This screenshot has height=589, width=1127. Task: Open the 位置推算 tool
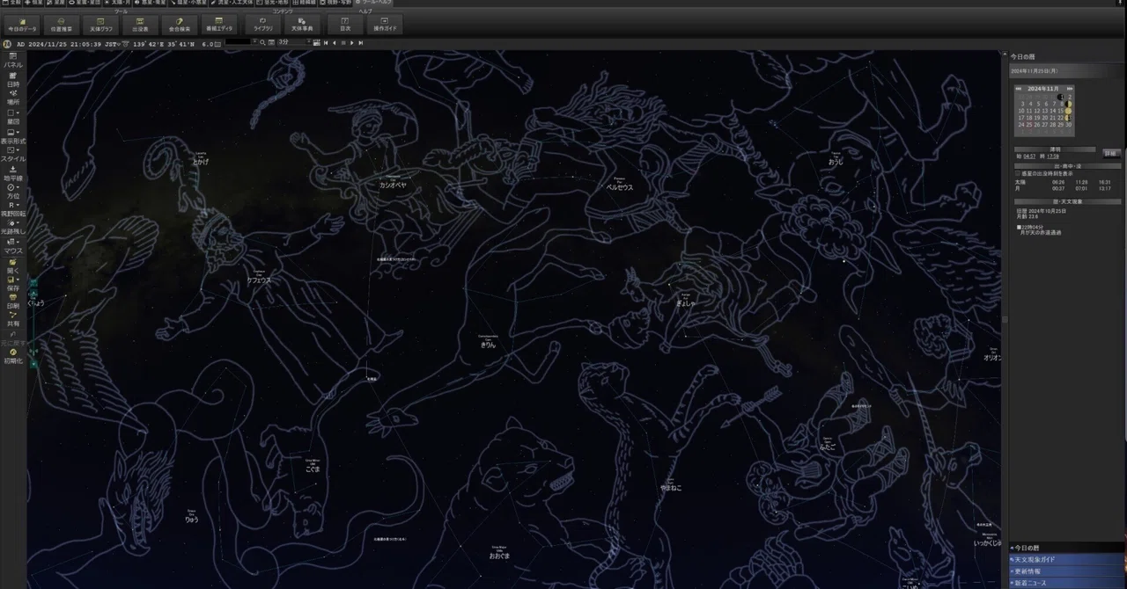click(60, 24)
